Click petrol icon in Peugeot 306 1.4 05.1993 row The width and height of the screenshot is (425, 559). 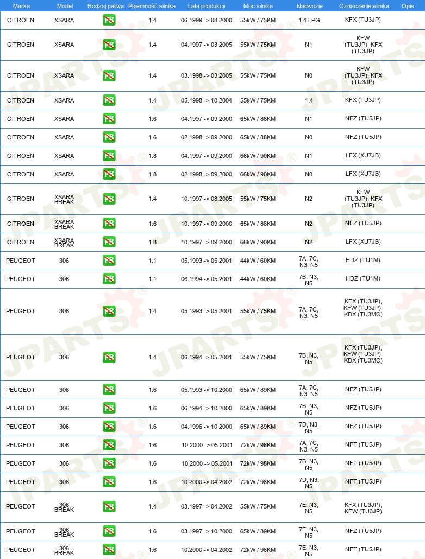click(x=109, y=311)
